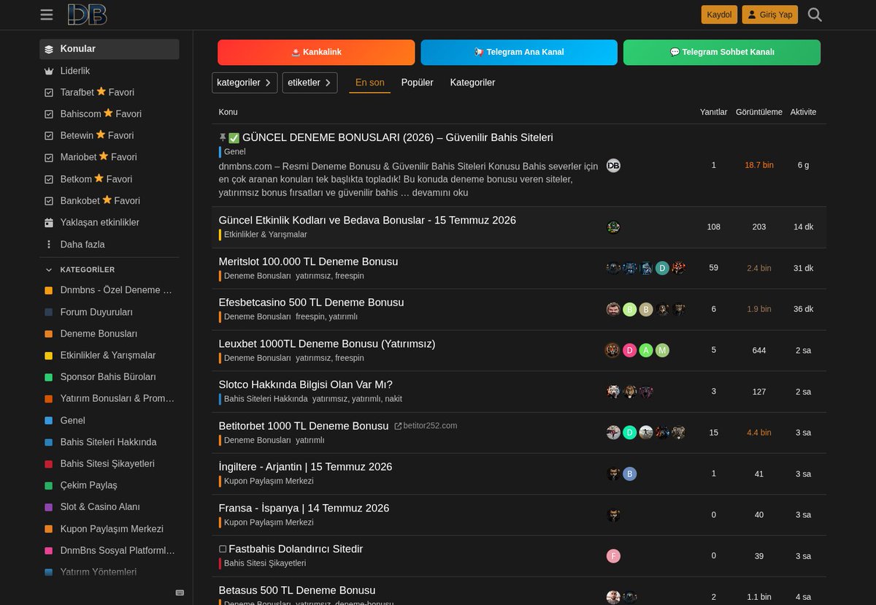Click poster avatar for Güncel Etkinlik Kodları
The height and width of the screenshot is (605, 876).
click(613, 227)
